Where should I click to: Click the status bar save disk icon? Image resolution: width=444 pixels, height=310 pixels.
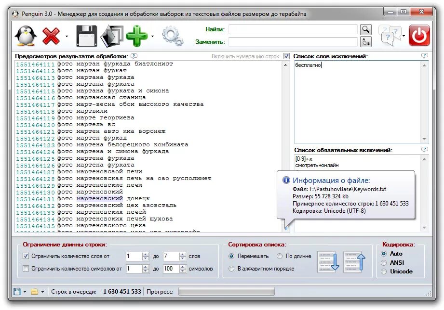[x=17, y=291]
